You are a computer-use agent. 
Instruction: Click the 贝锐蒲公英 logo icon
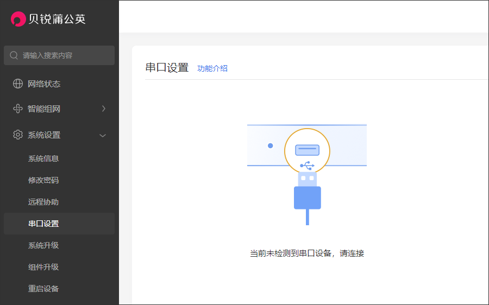[x=18, y=19]
